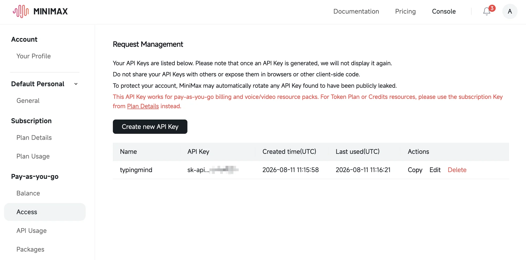
Task: Open the user avatar menu A
Action: click(x=510, y=11)
